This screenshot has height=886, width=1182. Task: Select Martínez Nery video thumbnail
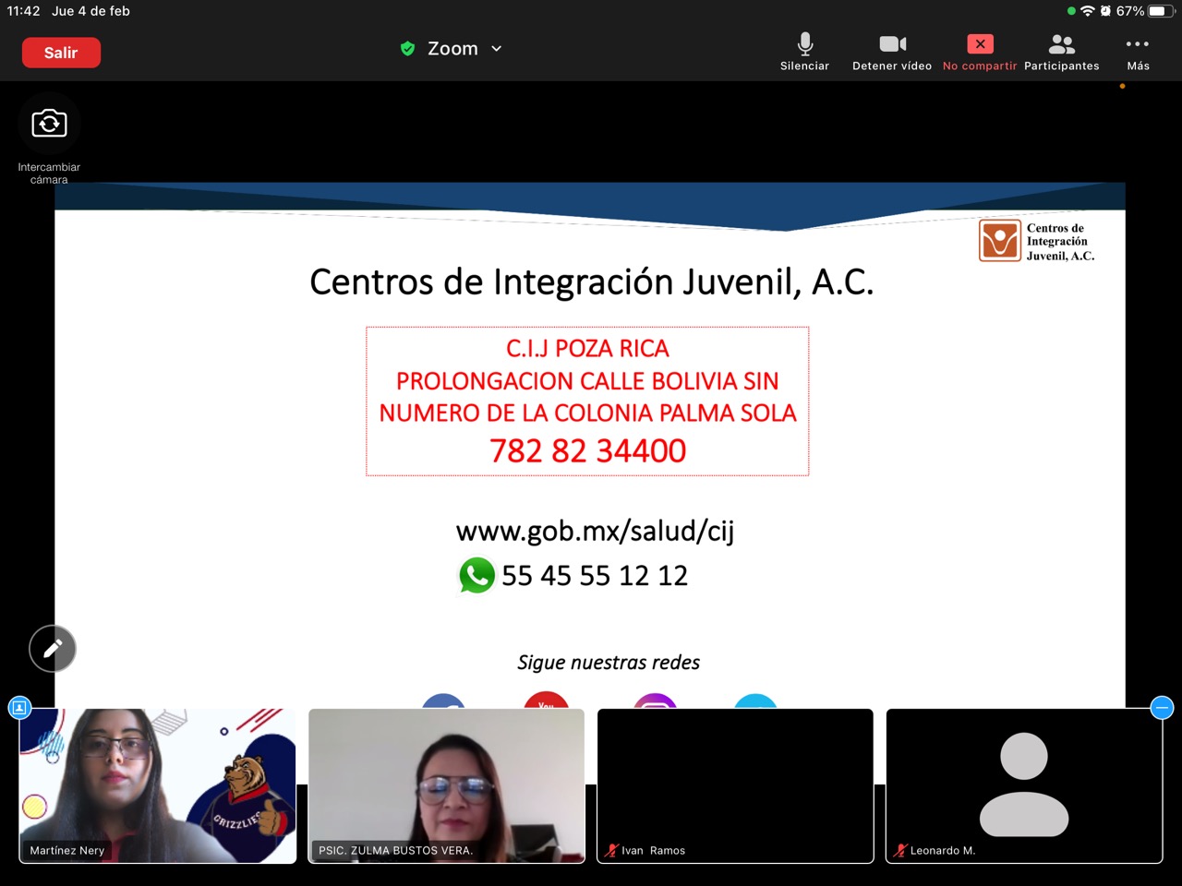158,785
